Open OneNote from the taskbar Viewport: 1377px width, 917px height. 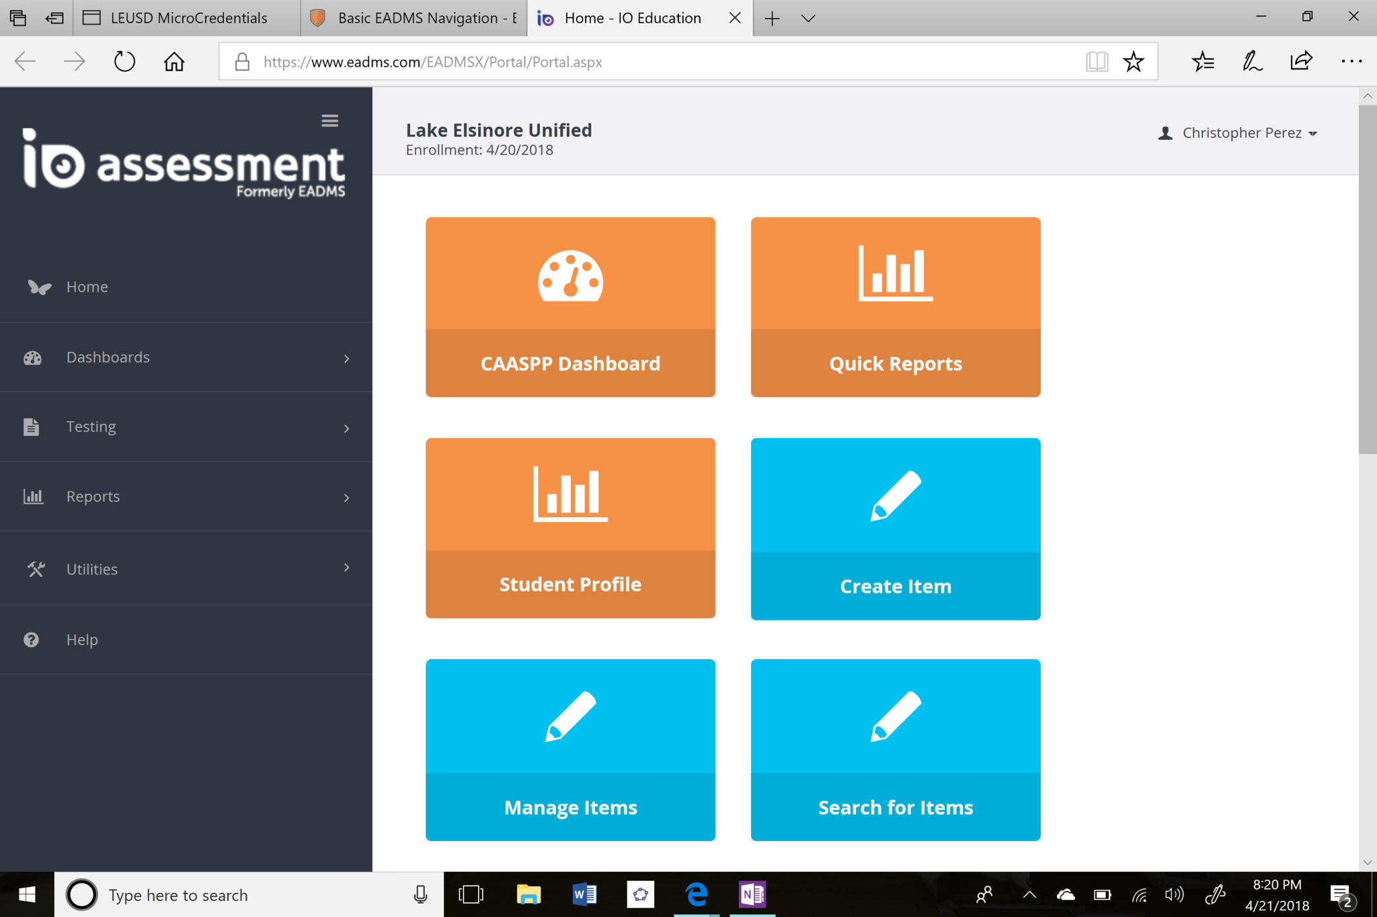pos(752,894)
